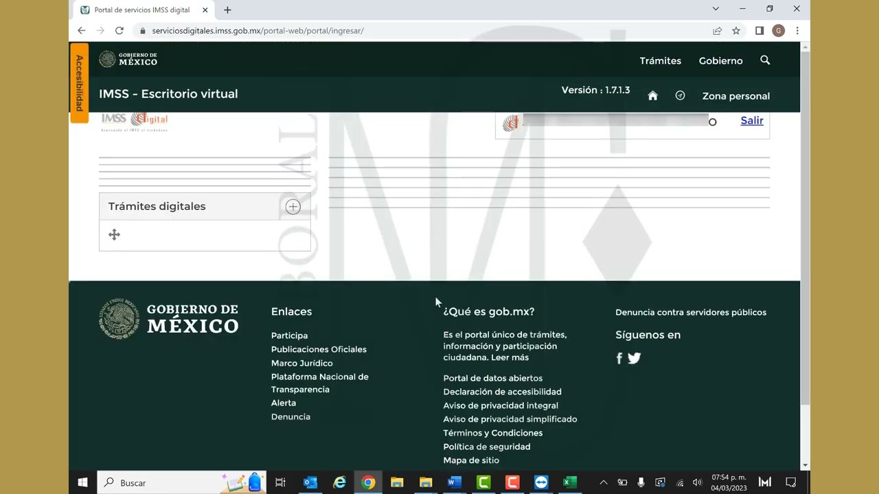The height and width of the screenshot is (494, 879).
Task: Click the IMSS - Escritorio virtual title
Action: click(168, 94)
